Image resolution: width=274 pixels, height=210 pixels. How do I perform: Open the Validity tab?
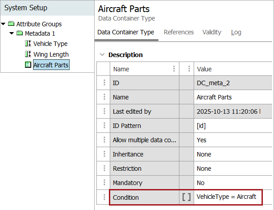click(212, 32)
